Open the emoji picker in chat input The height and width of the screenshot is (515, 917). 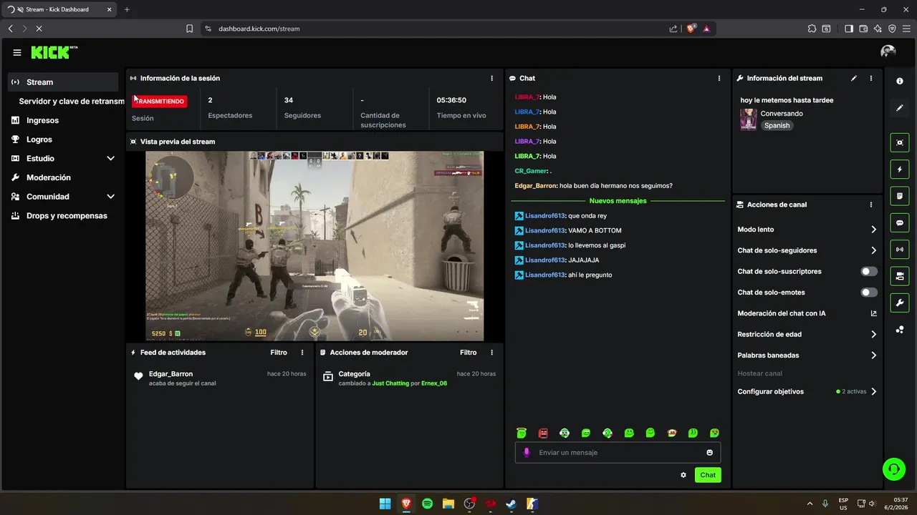[x=710, y=452]
